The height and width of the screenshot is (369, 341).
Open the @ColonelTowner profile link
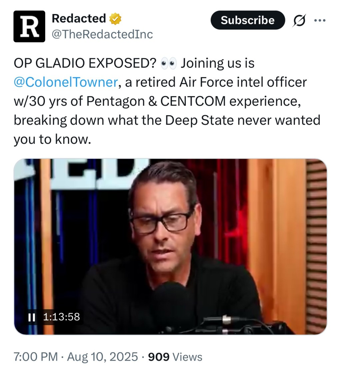coord(66,82)
